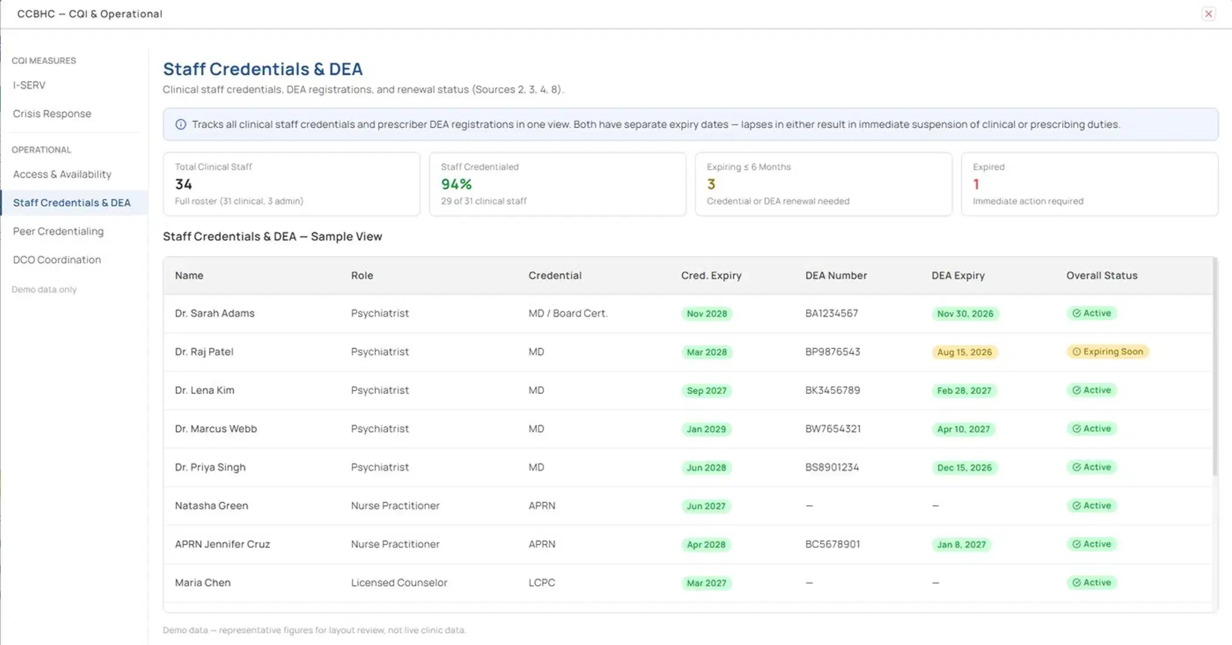The width and height of the screenshot is (1232, 645).
Task: Click the Active status badge for Natasha Green
Action: [x=1092, y=505]
